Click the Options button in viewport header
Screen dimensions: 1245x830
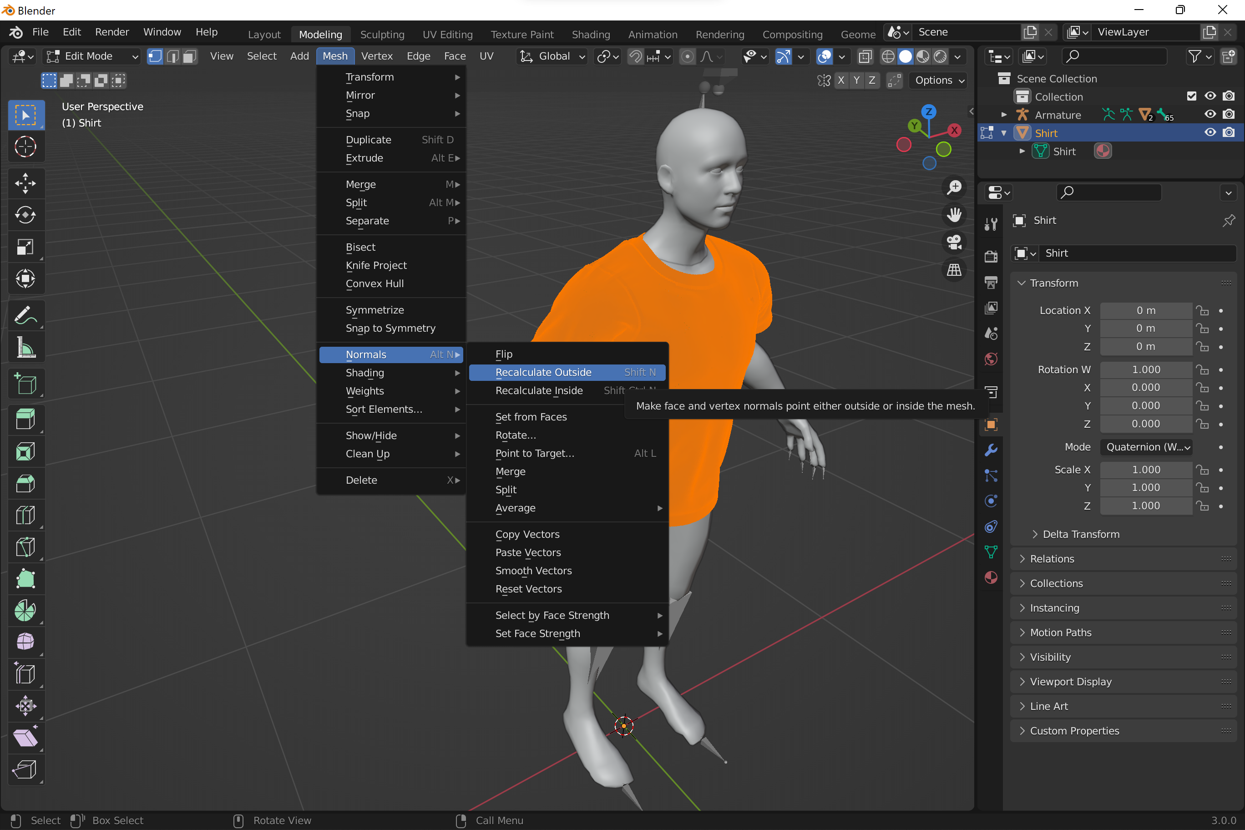(x=938, y=81)
